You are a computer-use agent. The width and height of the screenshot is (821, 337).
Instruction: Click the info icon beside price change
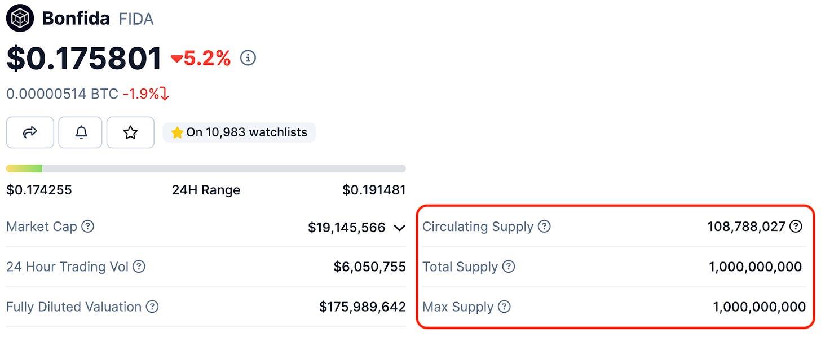coord(248,57)
